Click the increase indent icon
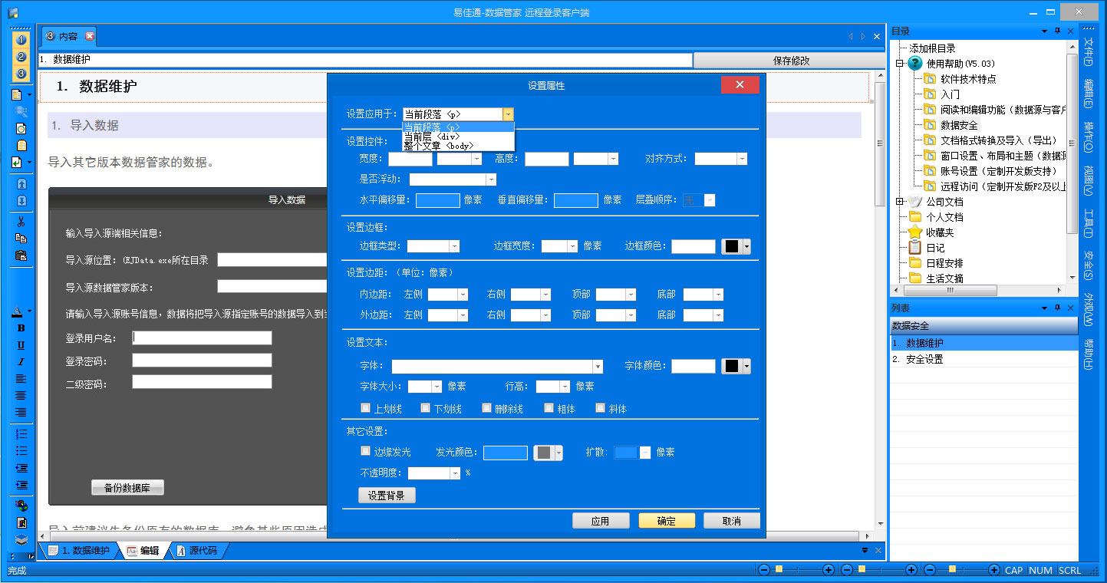 [21, 485]
